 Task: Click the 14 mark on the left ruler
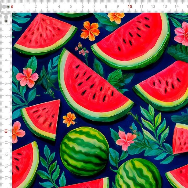6,178
